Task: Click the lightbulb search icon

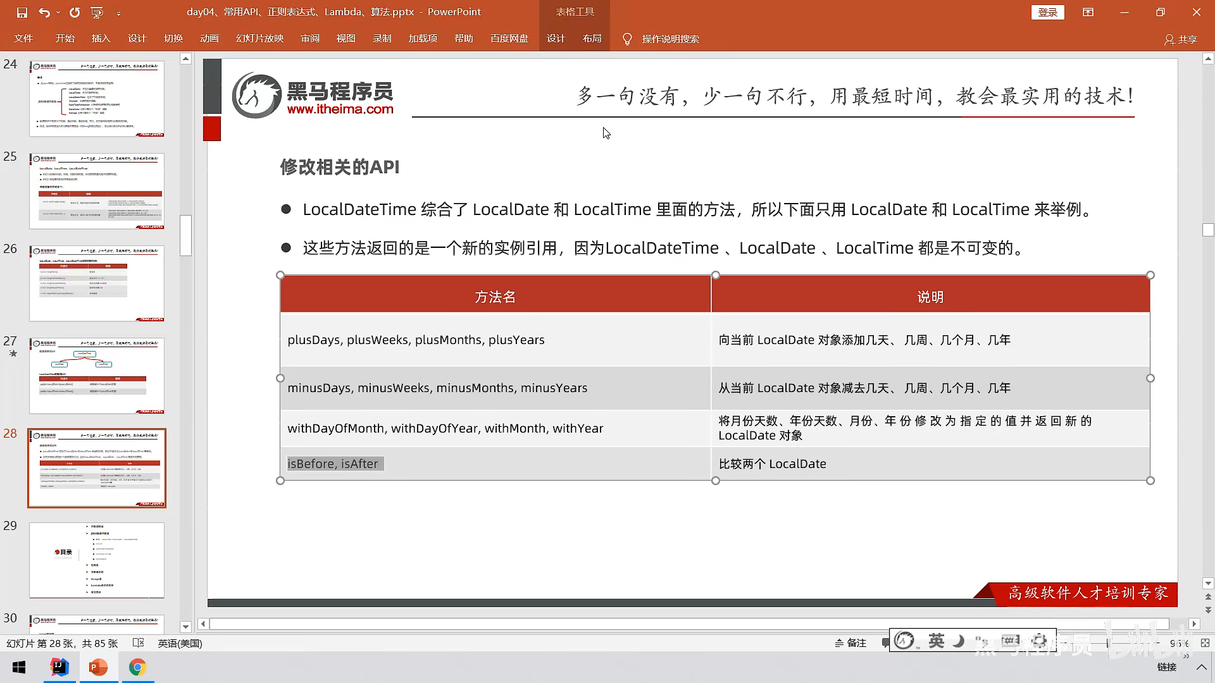Action: tap(627, 39)
